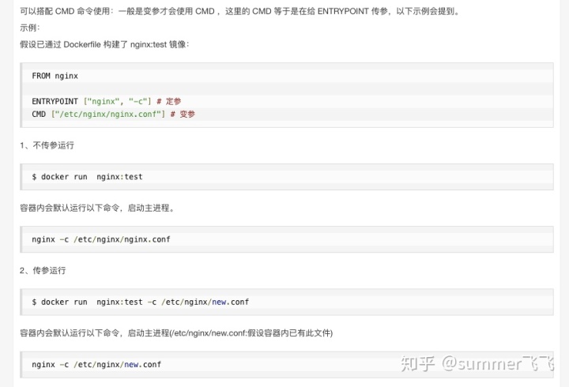Select 'nginx -c /etc/nginx/nginx.conf' code line
The height and width of the screenshot is (387, 569).
(x=101, y=239)
